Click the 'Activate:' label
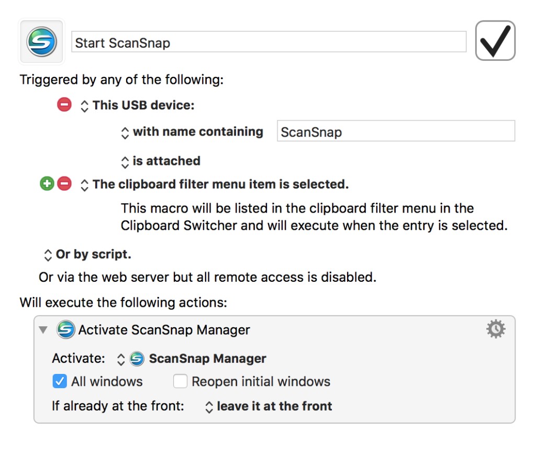The width and height of the screenshot is (536, 453). coord(79,359)
